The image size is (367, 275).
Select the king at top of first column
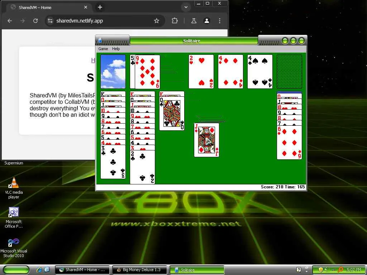(x=113, y=94)
